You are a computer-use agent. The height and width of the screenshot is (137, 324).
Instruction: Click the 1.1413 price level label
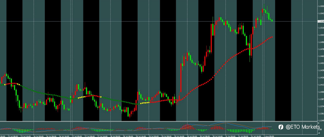tap(321, 85)
